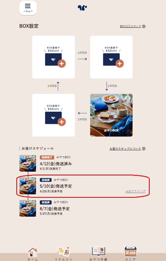Click the squirrel logo at top center
The height and width of the screenshot is (261, 166).
click(82, 8)
